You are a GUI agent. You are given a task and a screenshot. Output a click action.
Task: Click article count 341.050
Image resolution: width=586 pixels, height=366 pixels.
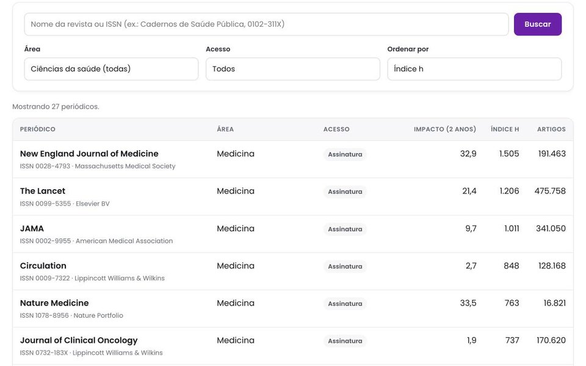[x=551, y=228]
